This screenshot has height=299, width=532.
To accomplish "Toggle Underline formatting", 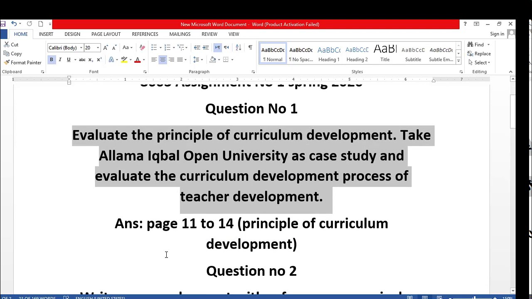I will [x=69, y=60].
